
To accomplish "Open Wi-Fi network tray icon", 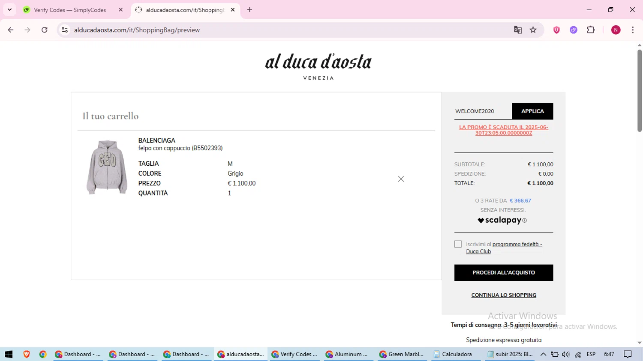I will click(578, 354).
